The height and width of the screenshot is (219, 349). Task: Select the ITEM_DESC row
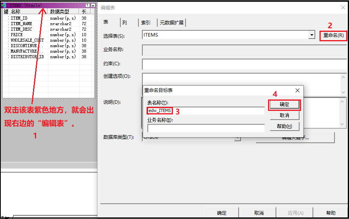point(49,29)
